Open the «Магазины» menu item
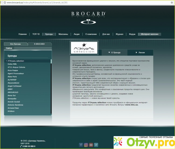The image size is (175, 149). [63, 34]
